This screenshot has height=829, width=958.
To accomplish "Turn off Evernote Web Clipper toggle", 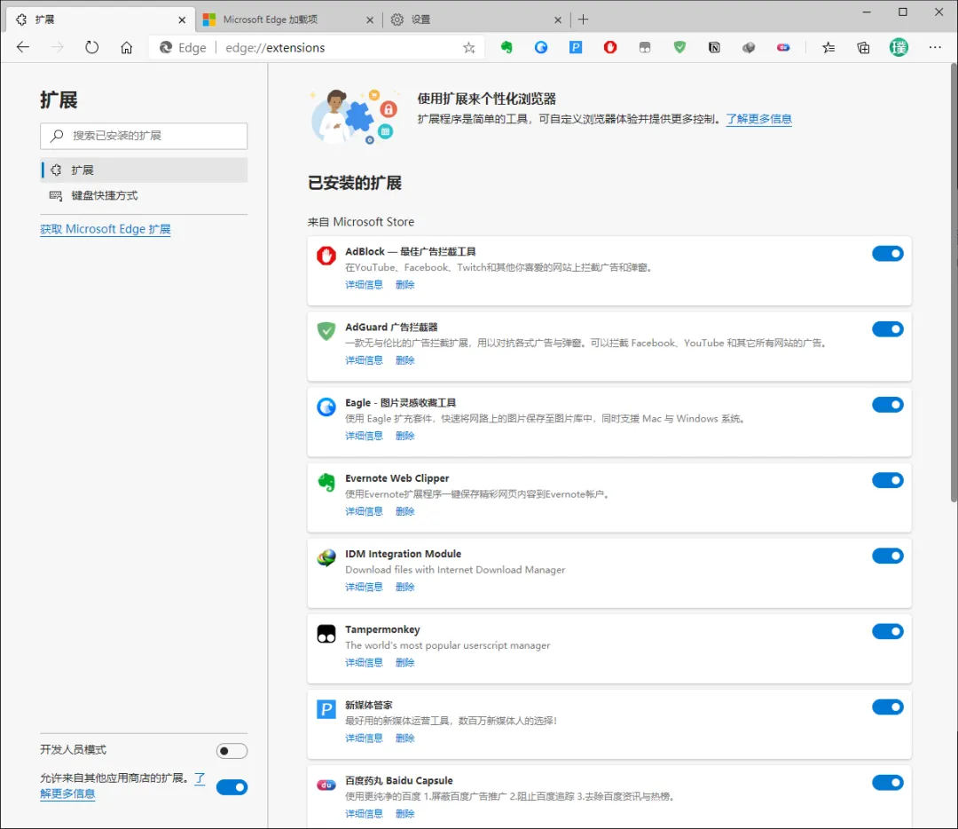I will coord(887,480).
